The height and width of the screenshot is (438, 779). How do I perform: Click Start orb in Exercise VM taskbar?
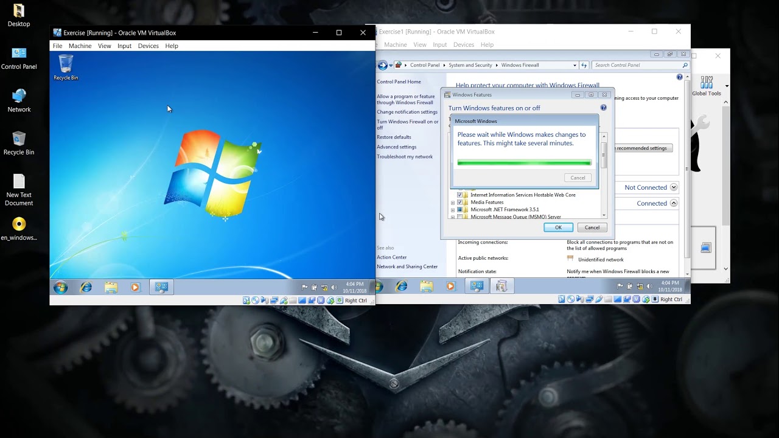point(60,287)
